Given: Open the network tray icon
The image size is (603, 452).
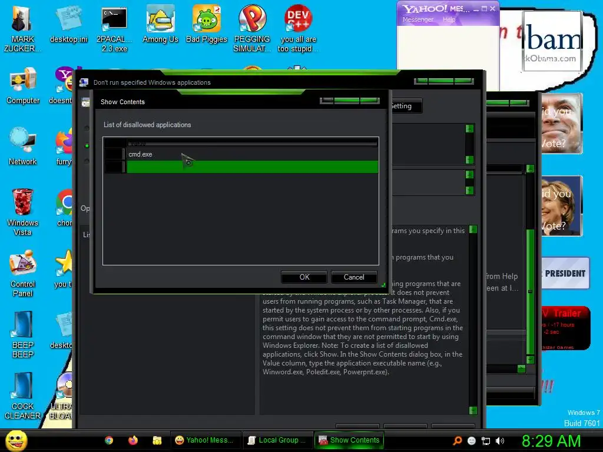Looking at the screenshot, I should [x=486, y=441].
